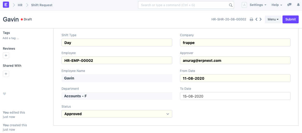Add a review with plus button
The width and height of the screenshot is (302, 133).
click(x=6, y=55)
